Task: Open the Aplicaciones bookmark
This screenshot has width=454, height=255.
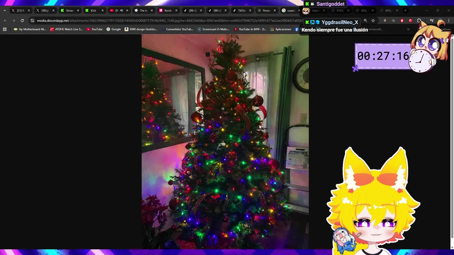Action: [x=281, y=29]
